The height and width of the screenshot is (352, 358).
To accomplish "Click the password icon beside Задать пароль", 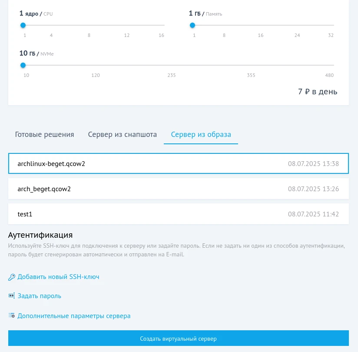I will 12,296.
